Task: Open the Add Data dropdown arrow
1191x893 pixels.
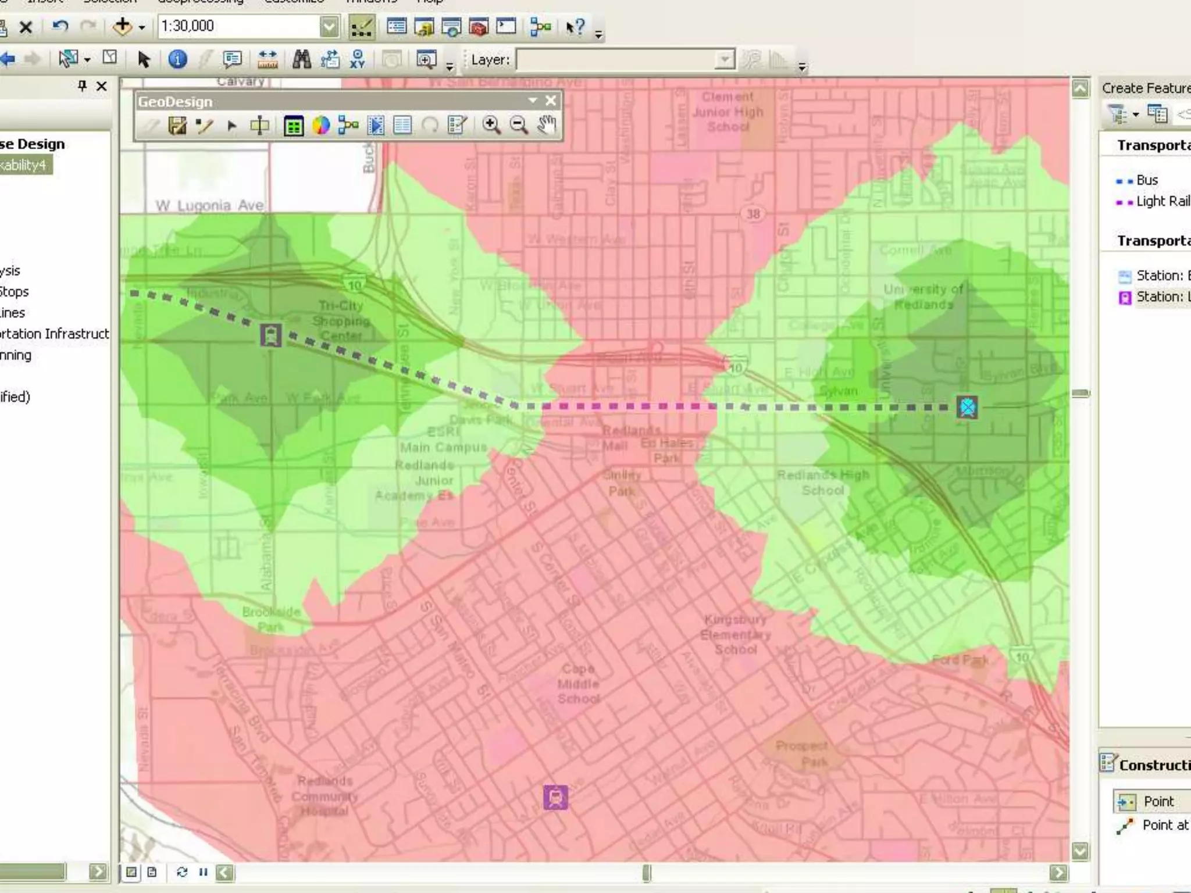Action: (141, 27)
